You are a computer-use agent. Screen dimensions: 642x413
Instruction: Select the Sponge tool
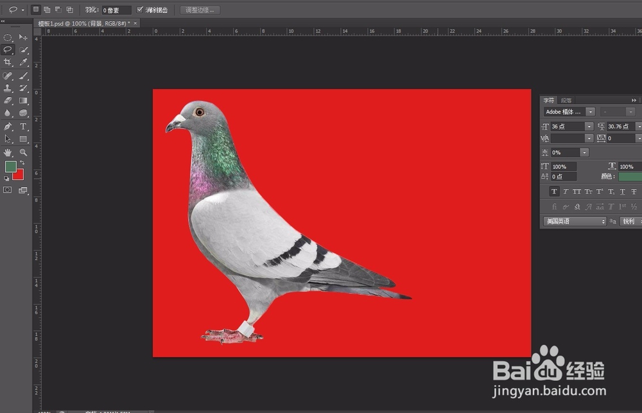[23, 112]
